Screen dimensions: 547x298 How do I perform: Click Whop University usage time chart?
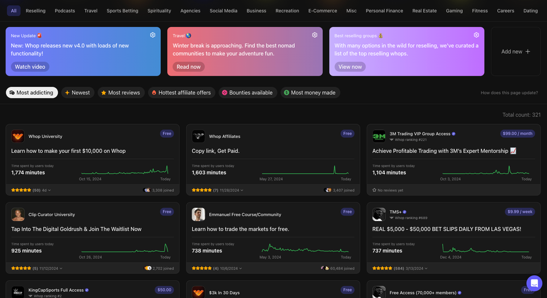[125, 171]
